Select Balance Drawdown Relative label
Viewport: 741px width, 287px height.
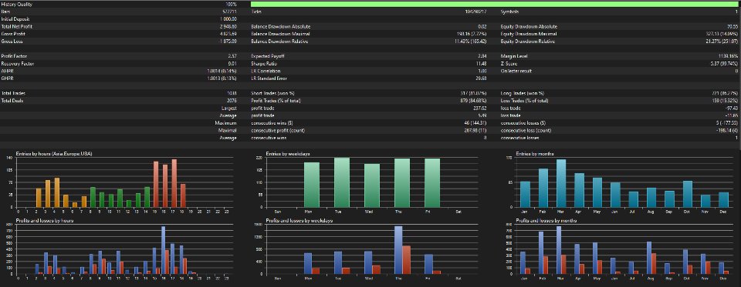click(279, 42)
